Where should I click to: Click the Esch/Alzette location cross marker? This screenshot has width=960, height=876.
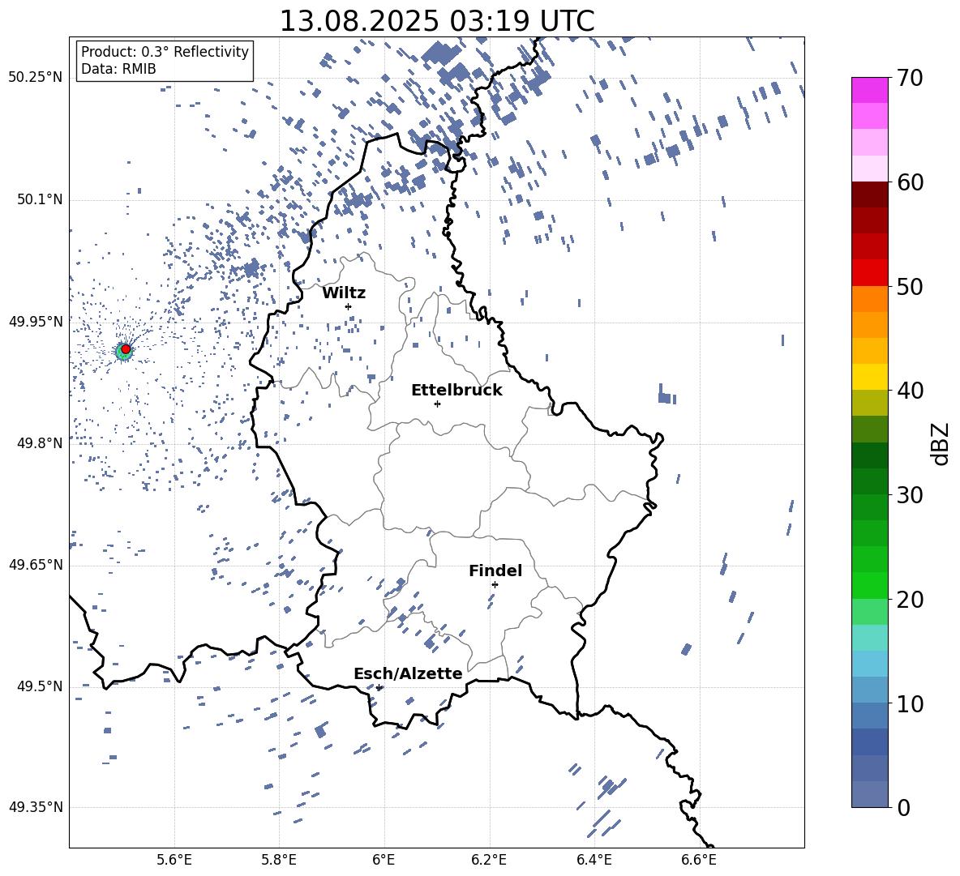click(x=379, y=687)
